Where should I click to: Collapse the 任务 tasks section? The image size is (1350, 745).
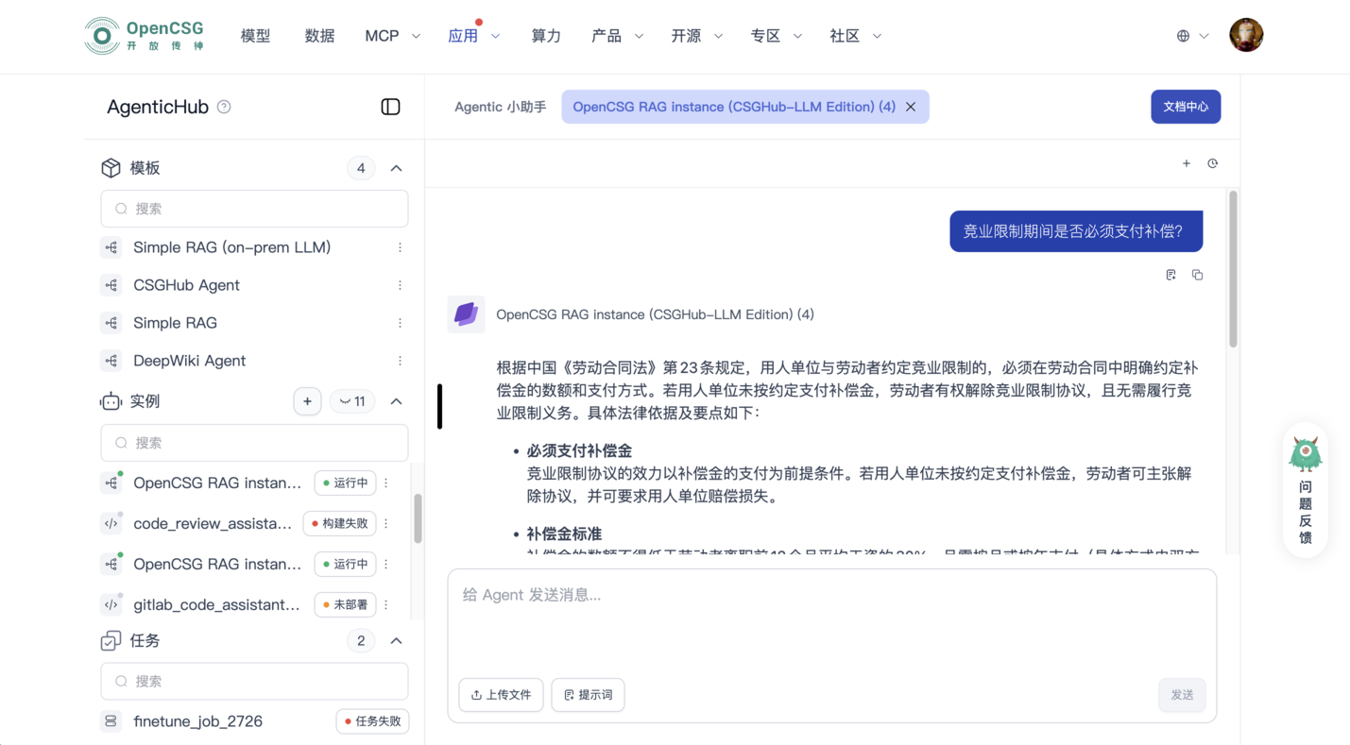coord(397,640)
